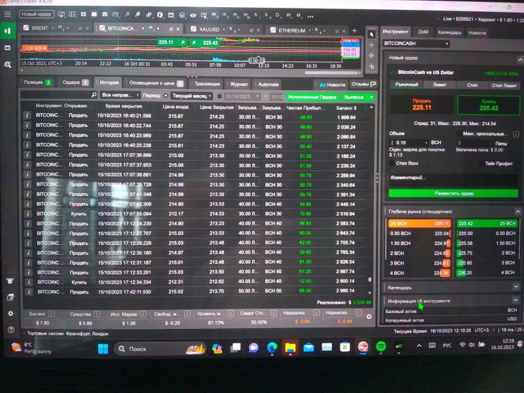
Task: Click info icon beside Макс. проскальзывание
Action: click(x=515, y=134)
